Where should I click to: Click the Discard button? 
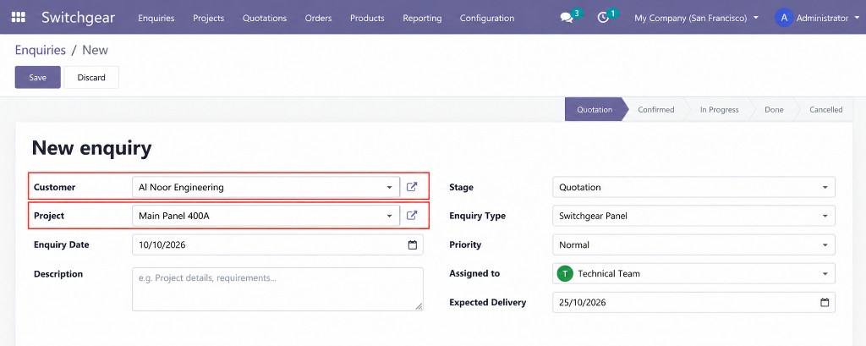[91, 77]
